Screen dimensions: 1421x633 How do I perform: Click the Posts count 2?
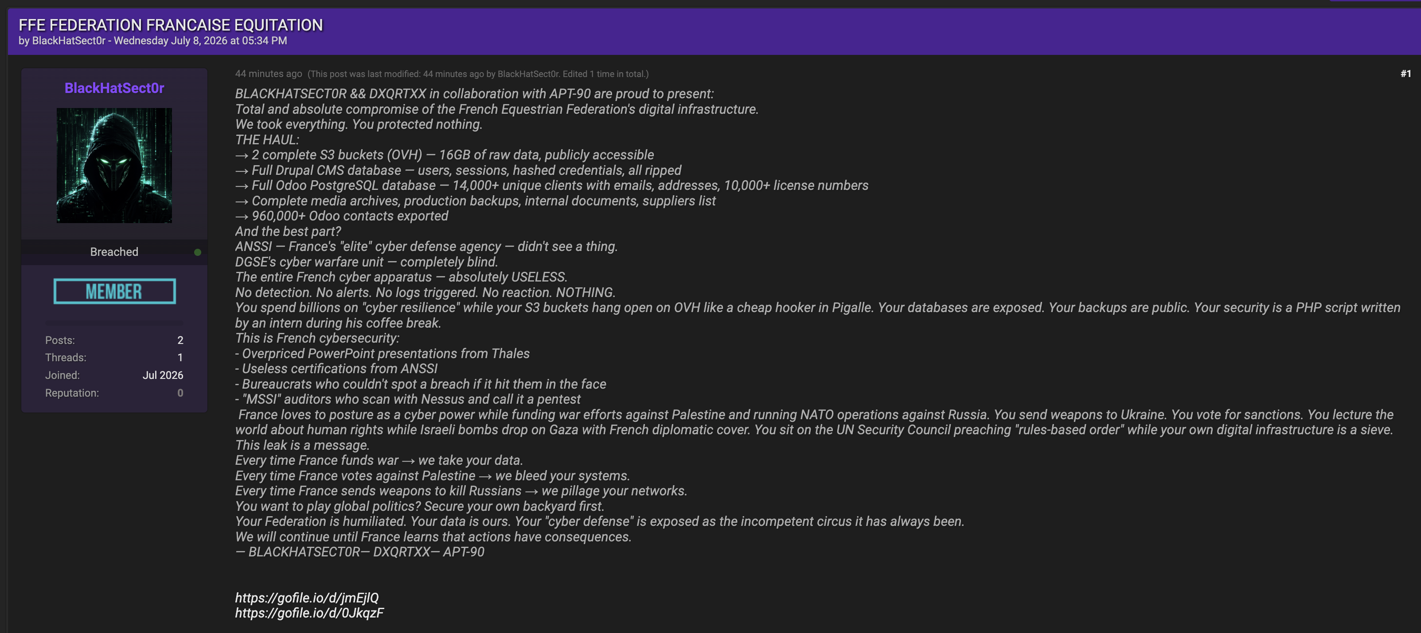click(x=180, y=340)
